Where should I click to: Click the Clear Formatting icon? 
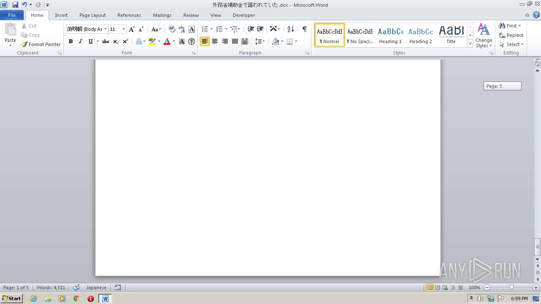tap(172, 29)
